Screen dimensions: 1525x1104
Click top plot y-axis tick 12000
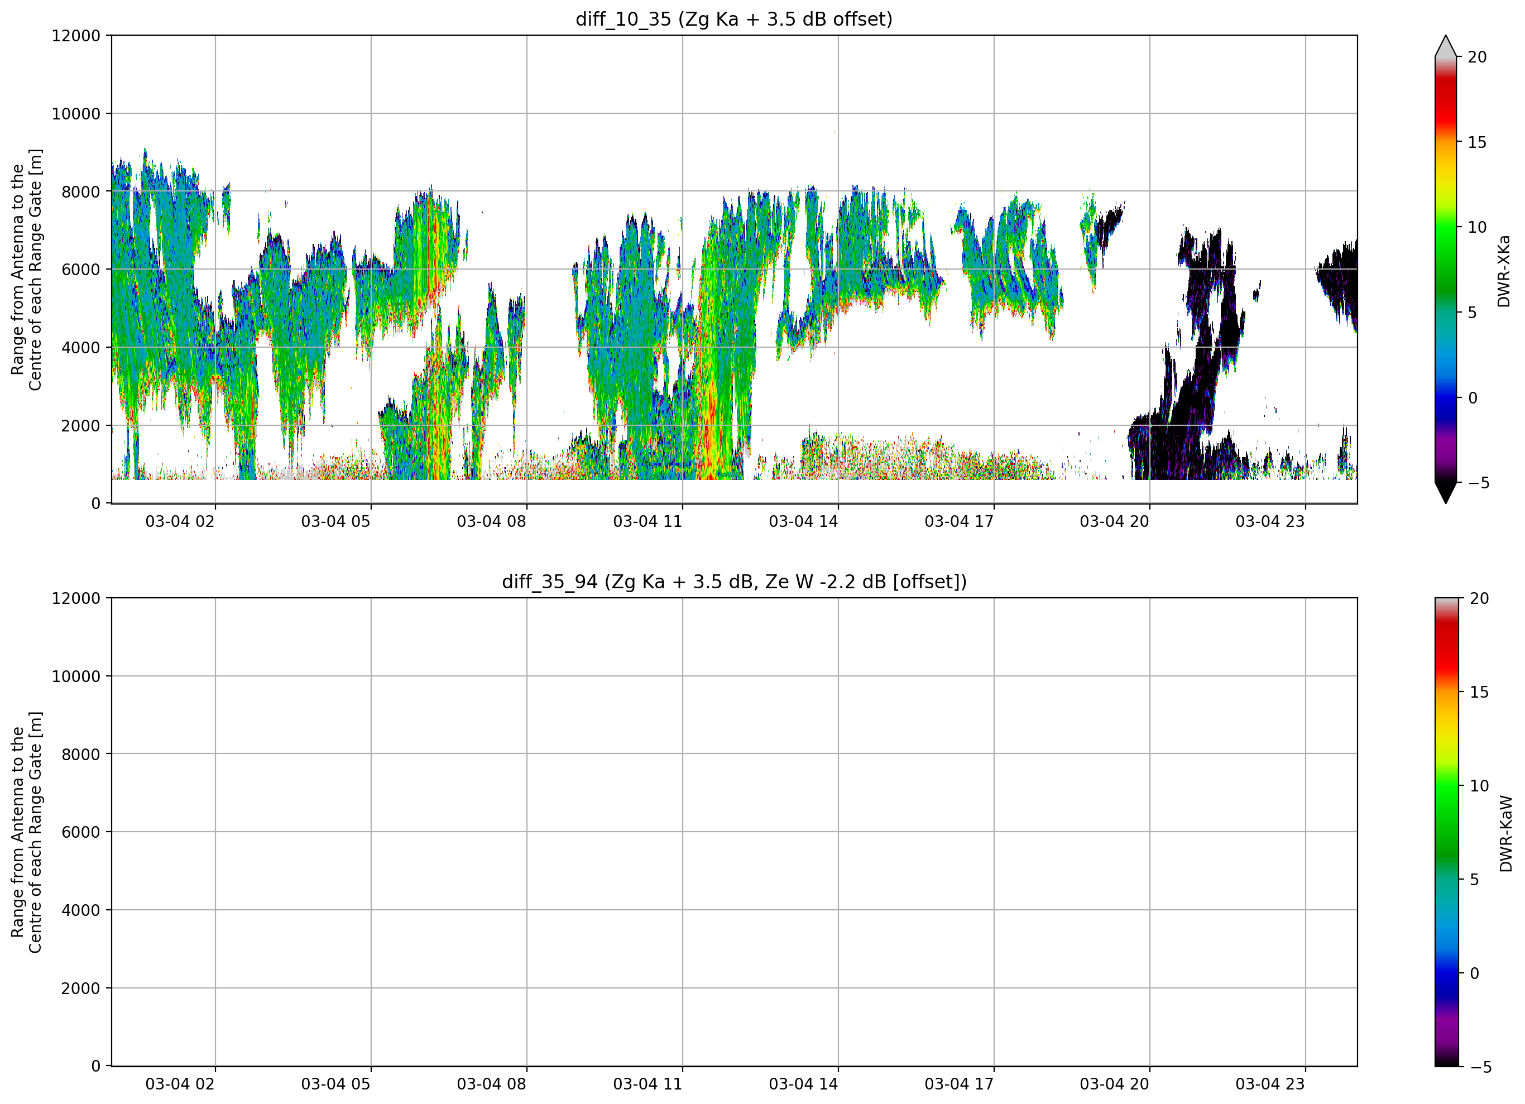(x=76, y=36)
